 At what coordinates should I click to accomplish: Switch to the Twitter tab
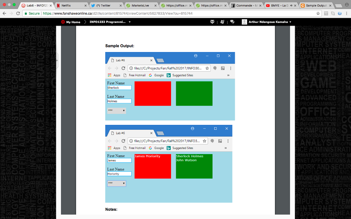coord(107,5)
